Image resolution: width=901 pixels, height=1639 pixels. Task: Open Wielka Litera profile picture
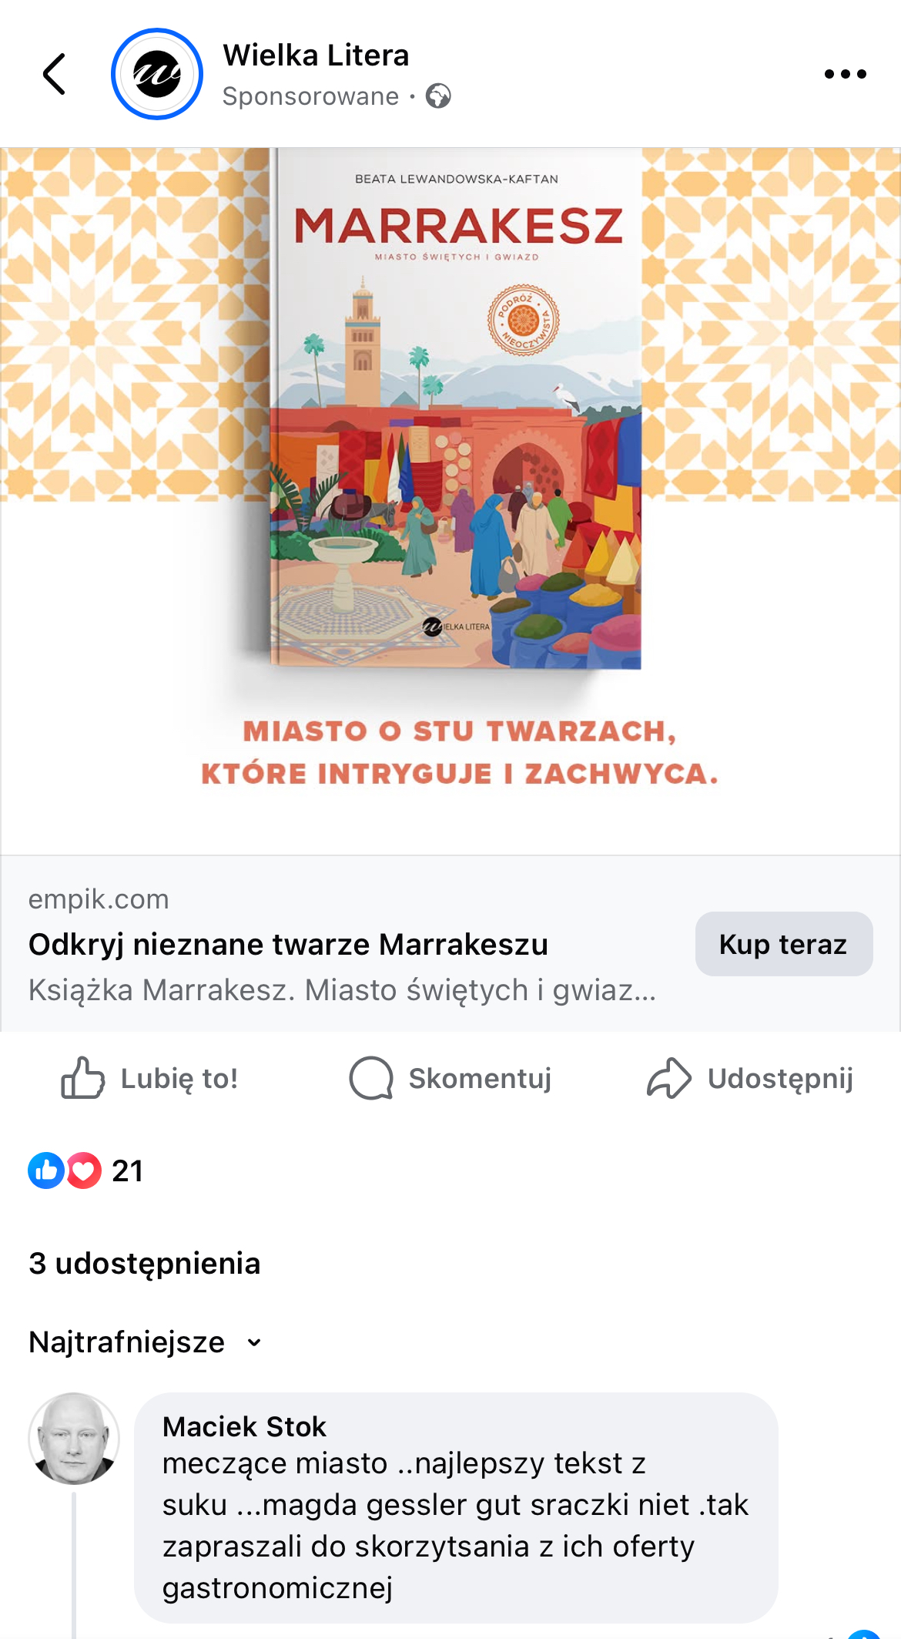(157, 74)
